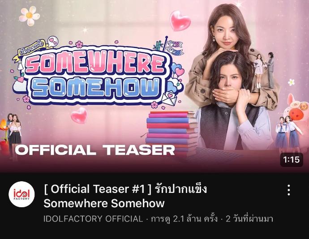Viewport: 309px width, 239px height.
Task: Click the "2 วันที่ผ่านมา" upload date text
Action: (249, 219)
